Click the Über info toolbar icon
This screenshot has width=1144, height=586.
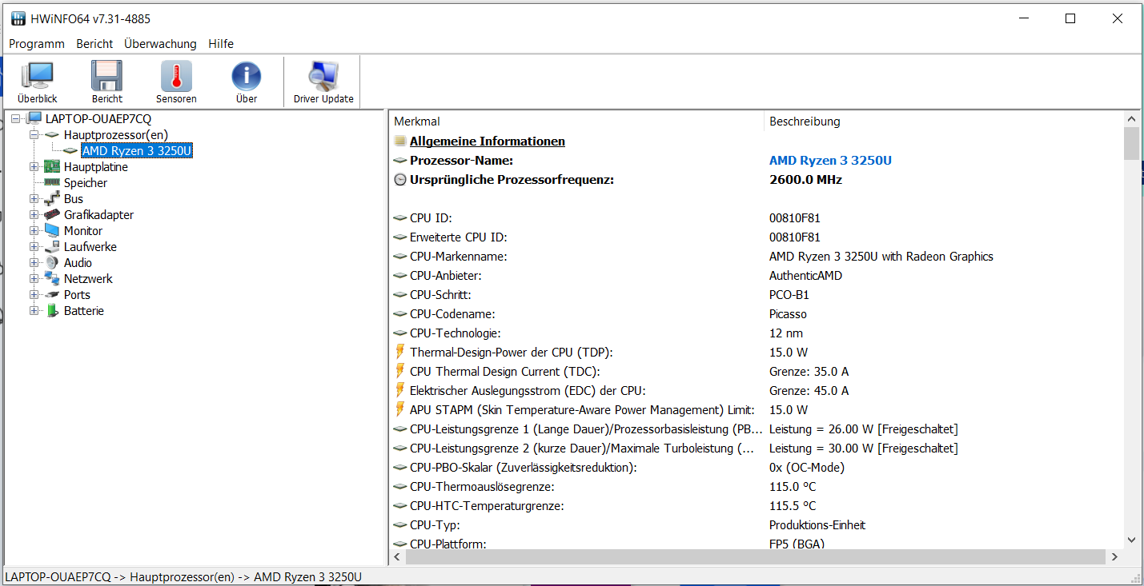click(x=247, y=76)
